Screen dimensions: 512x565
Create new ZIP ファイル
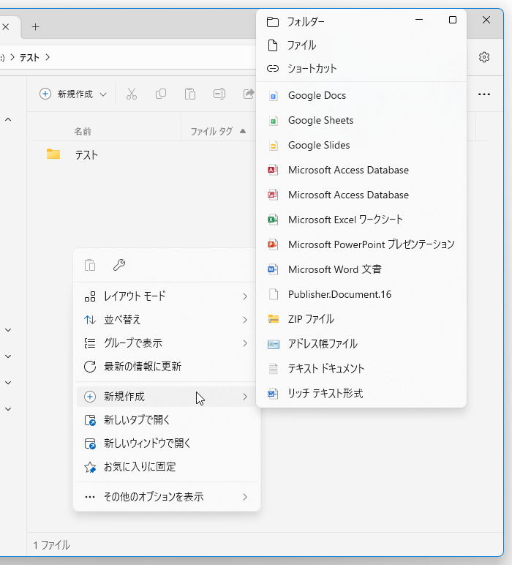[361, 319]
